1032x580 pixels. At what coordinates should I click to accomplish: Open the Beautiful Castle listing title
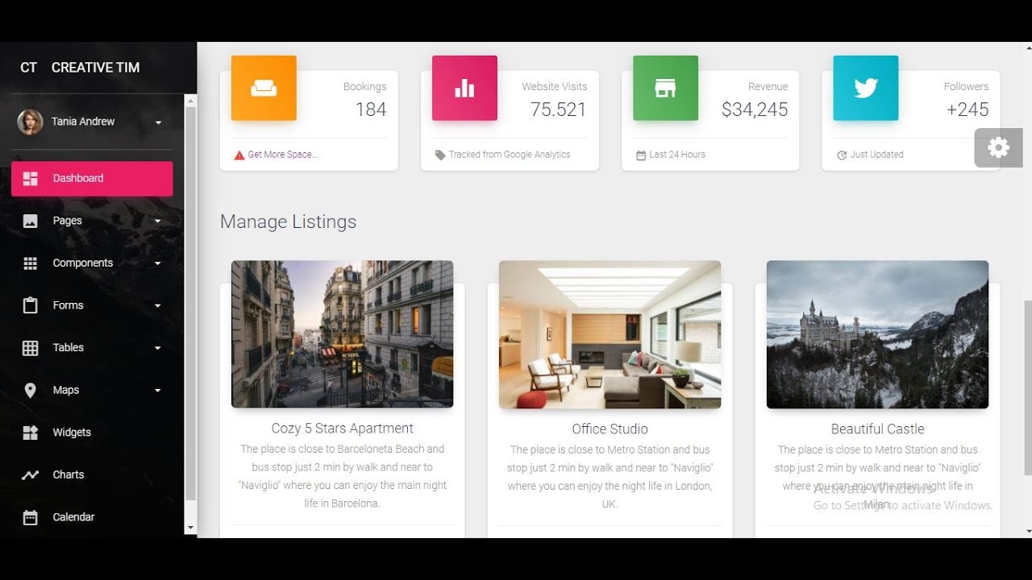877,429
